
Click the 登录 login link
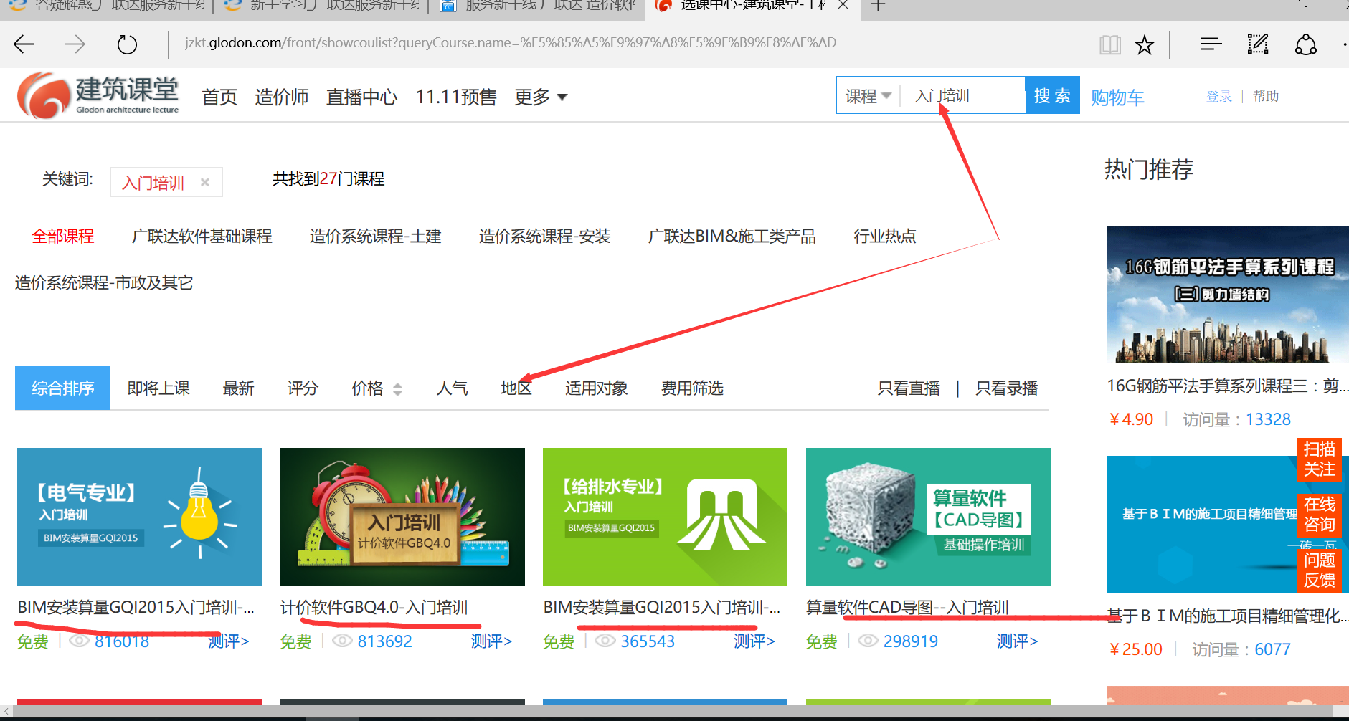1219,96
